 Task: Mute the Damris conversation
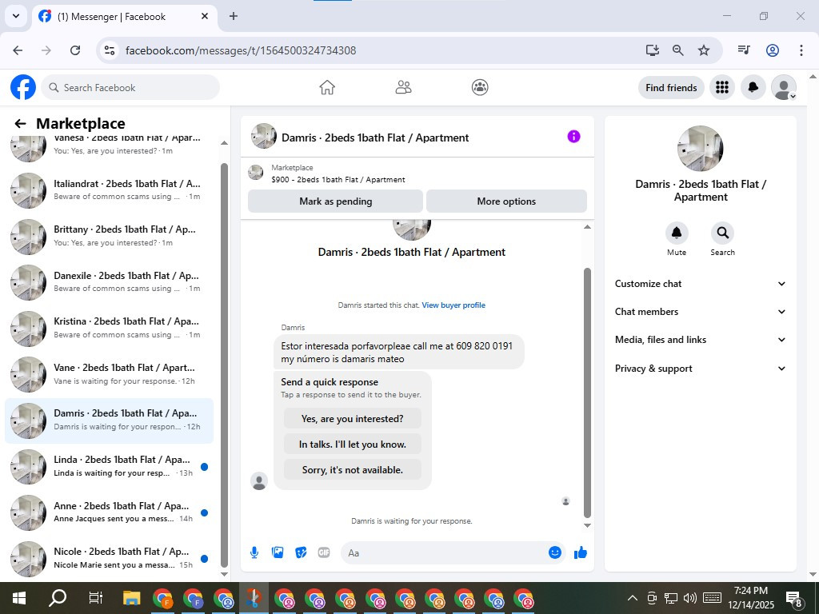click(x=677, y=233)
